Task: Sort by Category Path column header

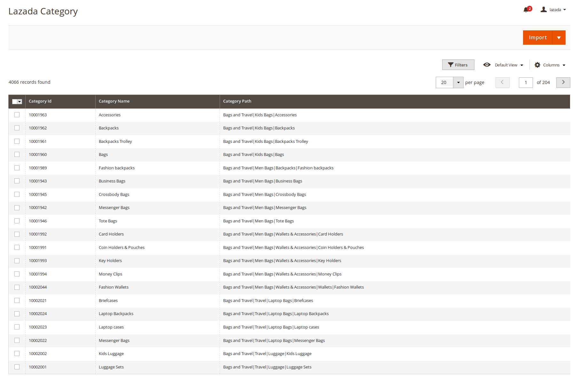Action: [x=395, y=101]
